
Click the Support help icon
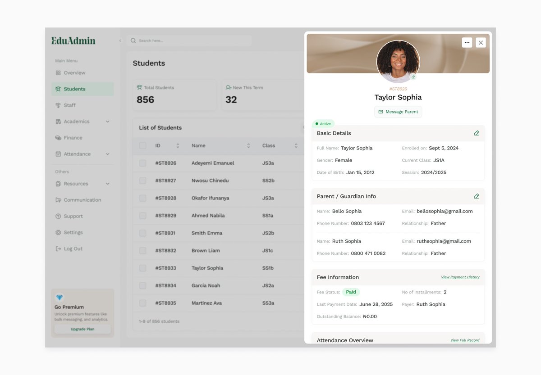coord(58,216)
